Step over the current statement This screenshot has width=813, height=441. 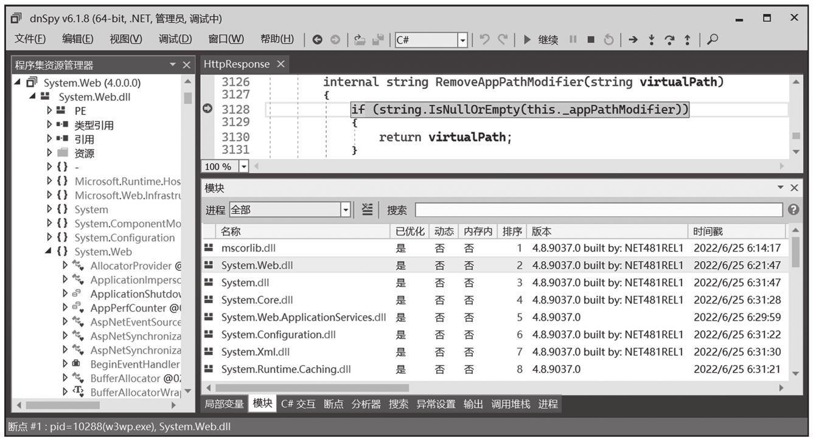click(x=669, y=39)
